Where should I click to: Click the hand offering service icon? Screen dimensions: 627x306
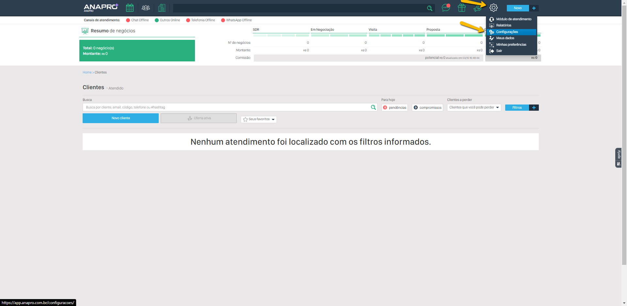pos(477,8)
